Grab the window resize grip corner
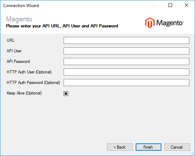The image size is (195, 156). point(193,154)
